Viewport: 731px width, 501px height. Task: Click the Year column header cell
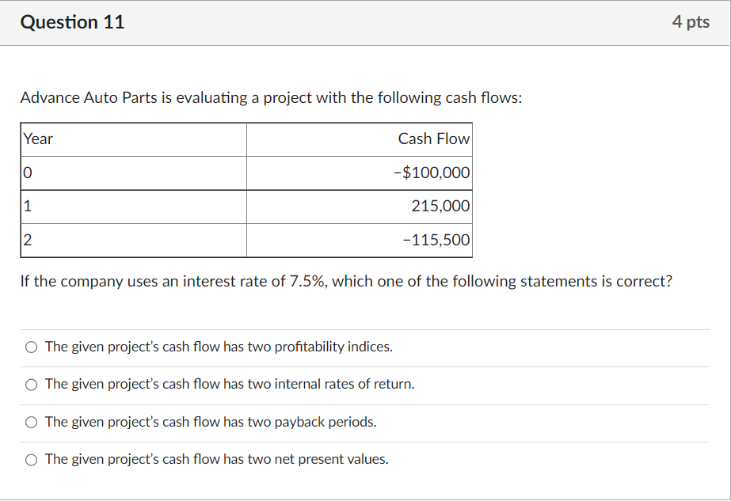pyautogui.click(x=134, y=139)
